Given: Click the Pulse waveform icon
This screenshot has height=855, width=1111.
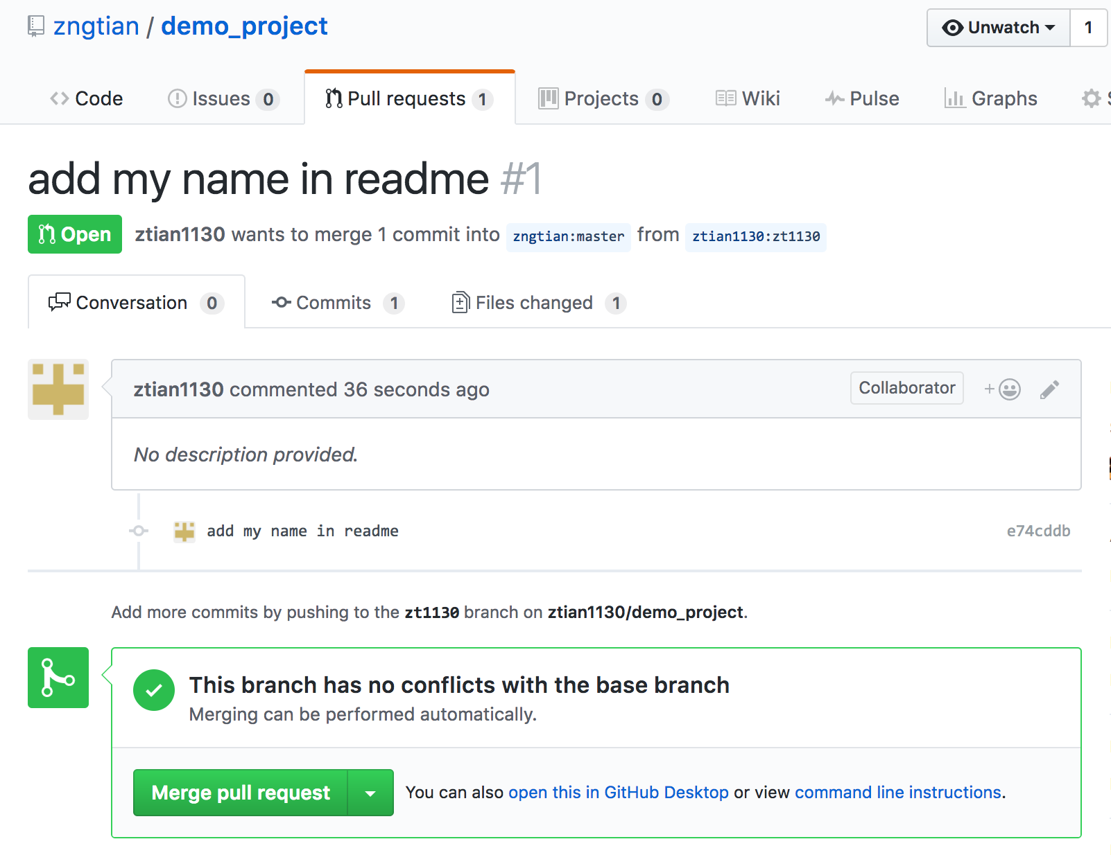Looking at the screenshot, I should click(835, 98).
